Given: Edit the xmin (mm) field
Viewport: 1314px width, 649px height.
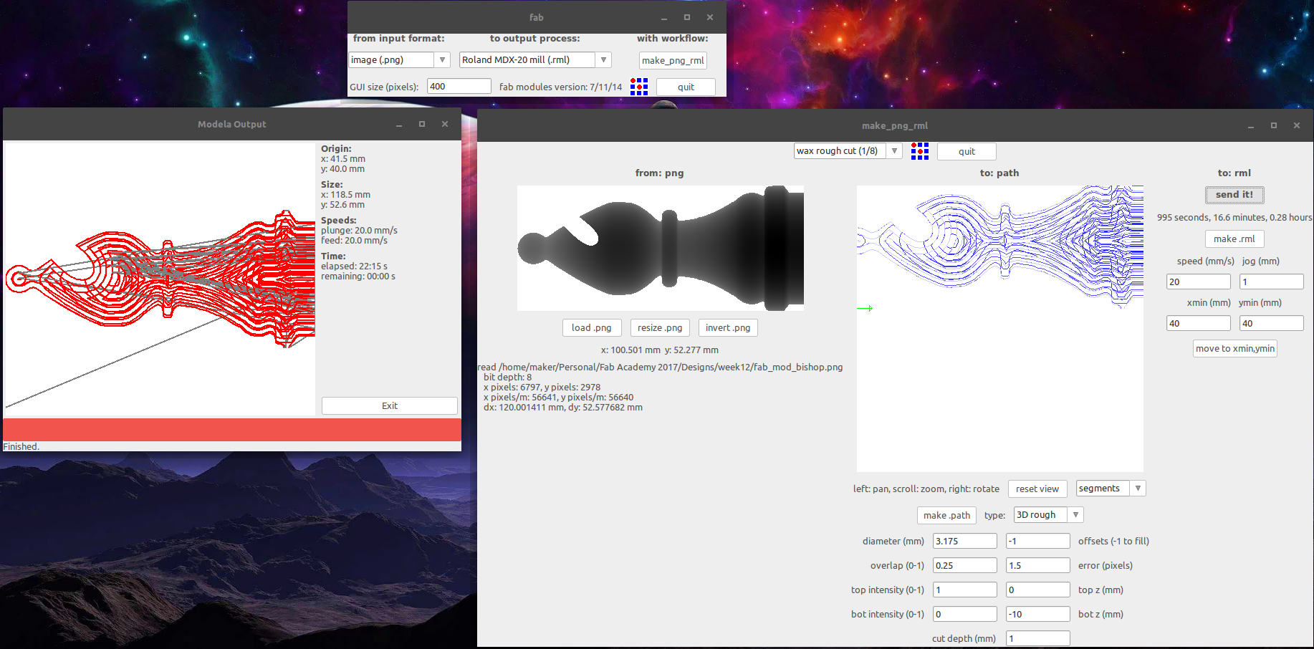Looking at the screenshot, I should [1199, 324].
